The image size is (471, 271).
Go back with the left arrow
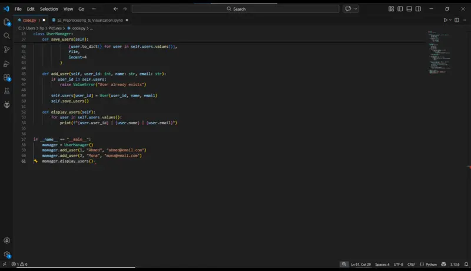tap(115, 9)
